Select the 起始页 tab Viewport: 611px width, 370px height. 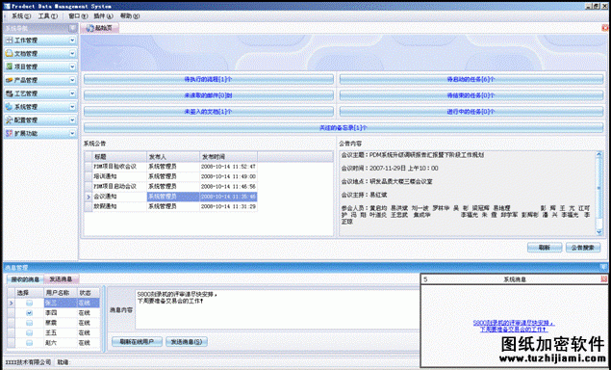click(100, 28)
